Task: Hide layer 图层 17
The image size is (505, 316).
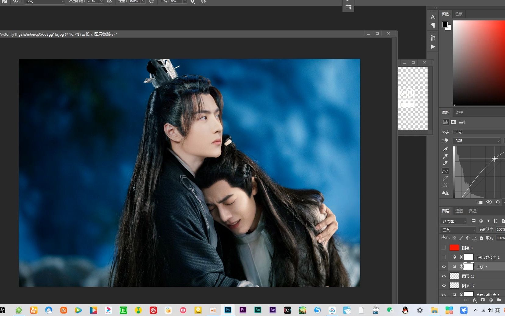Action: (x=444, y=285)
